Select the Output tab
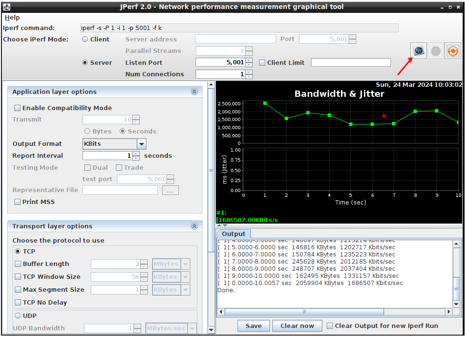Viewport: 465px width, 337px height. pos(233,234)
